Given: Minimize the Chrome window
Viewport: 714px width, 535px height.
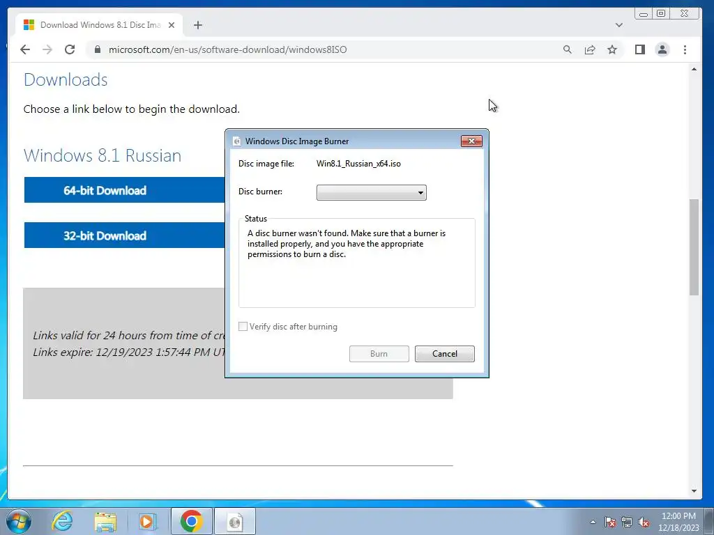Looking at the screenshot, I should click(644, 14).
